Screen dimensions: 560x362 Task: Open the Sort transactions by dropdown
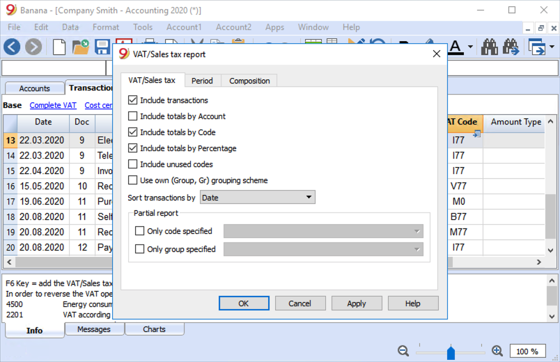click(258, 198)
